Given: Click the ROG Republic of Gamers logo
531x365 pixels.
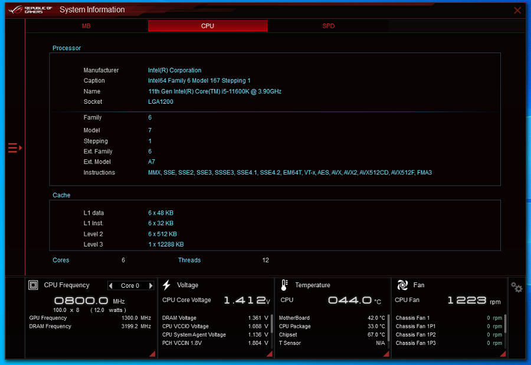Looking at the screenshot, I should pos(30,9).
